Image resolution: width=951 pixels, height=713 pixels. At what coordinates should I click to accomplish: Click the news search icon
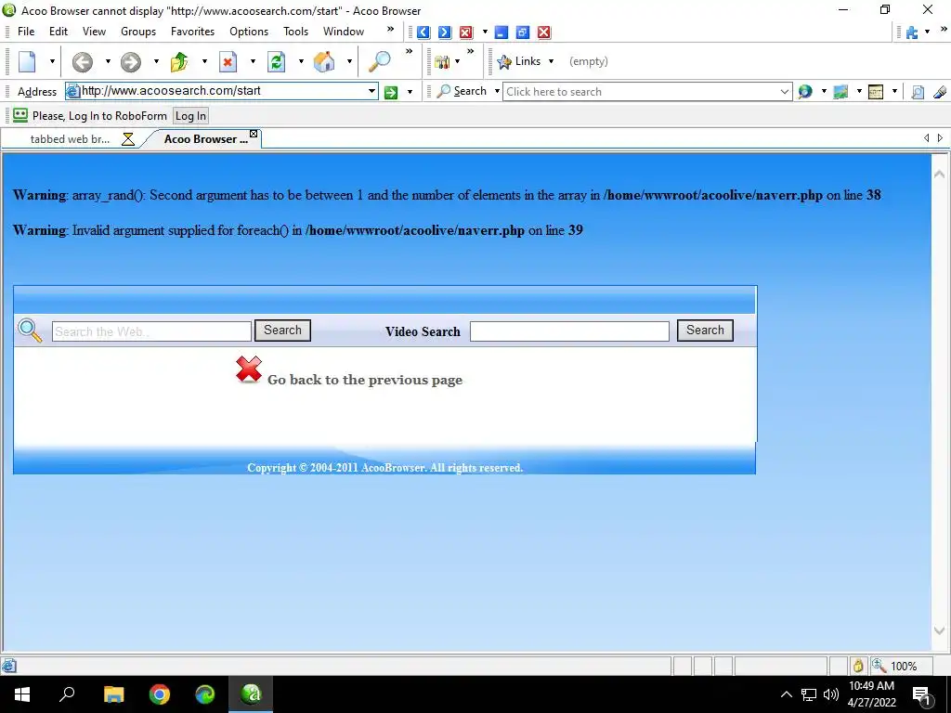coord(876,92)
